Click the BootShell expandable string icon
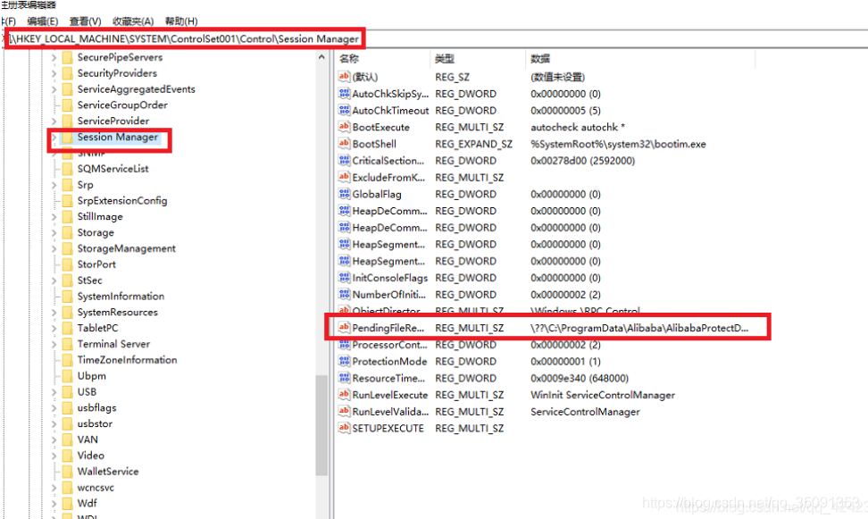This screenshot has height=519, width=868. tap(345, 144)
